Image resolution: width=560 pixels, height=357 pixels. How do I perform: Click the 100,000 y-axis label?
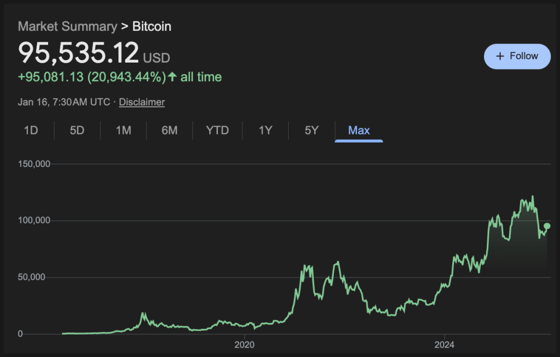(x=34, y=221)
